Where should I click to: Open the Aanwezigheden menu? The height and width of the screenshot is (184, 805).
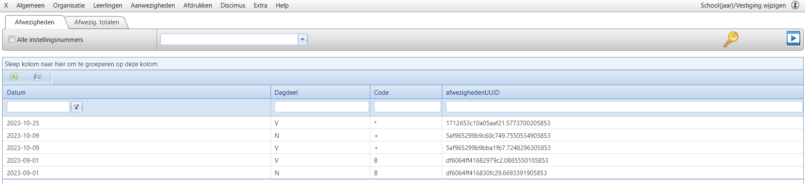pos(153,5)
